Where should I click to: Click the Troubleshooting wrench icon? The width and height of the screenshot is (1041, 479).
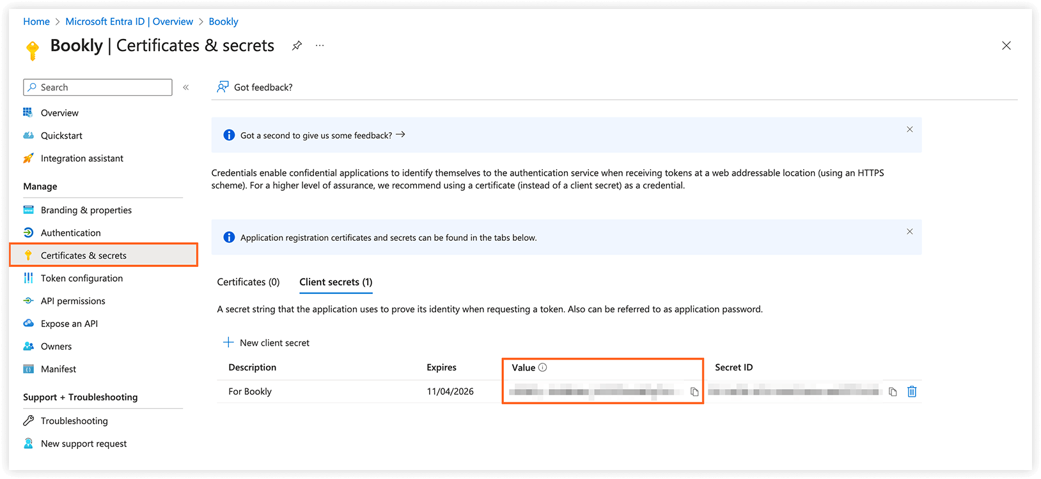[x=28, y=421]
